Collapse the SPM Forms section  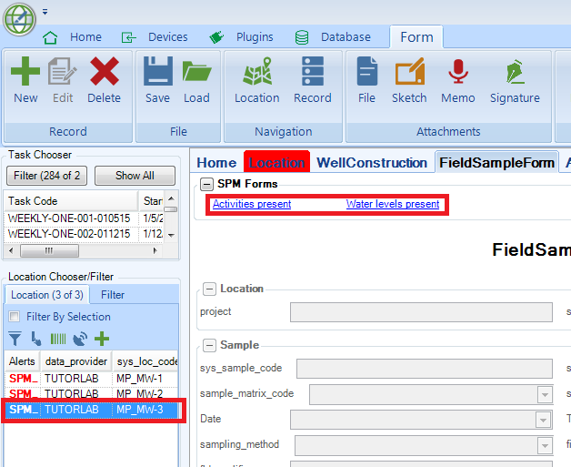[207, 185]
